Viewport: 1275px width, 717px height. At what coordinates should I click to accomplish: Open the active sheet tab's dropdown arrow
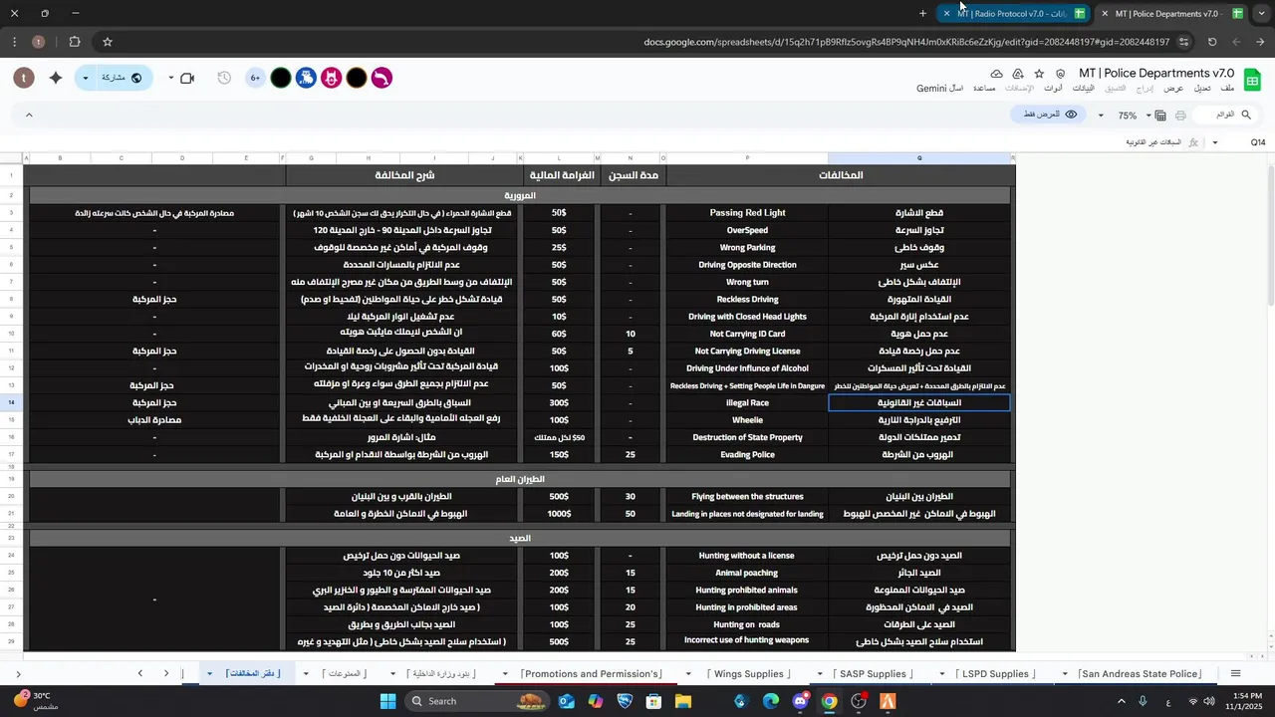click(209, 674)
